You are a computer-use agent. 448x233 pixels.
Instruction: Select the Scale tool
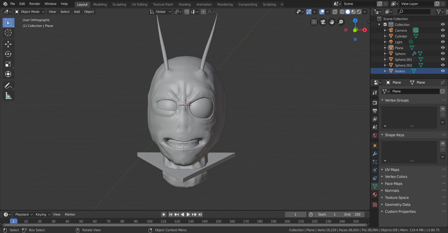(x=8, y=64)
